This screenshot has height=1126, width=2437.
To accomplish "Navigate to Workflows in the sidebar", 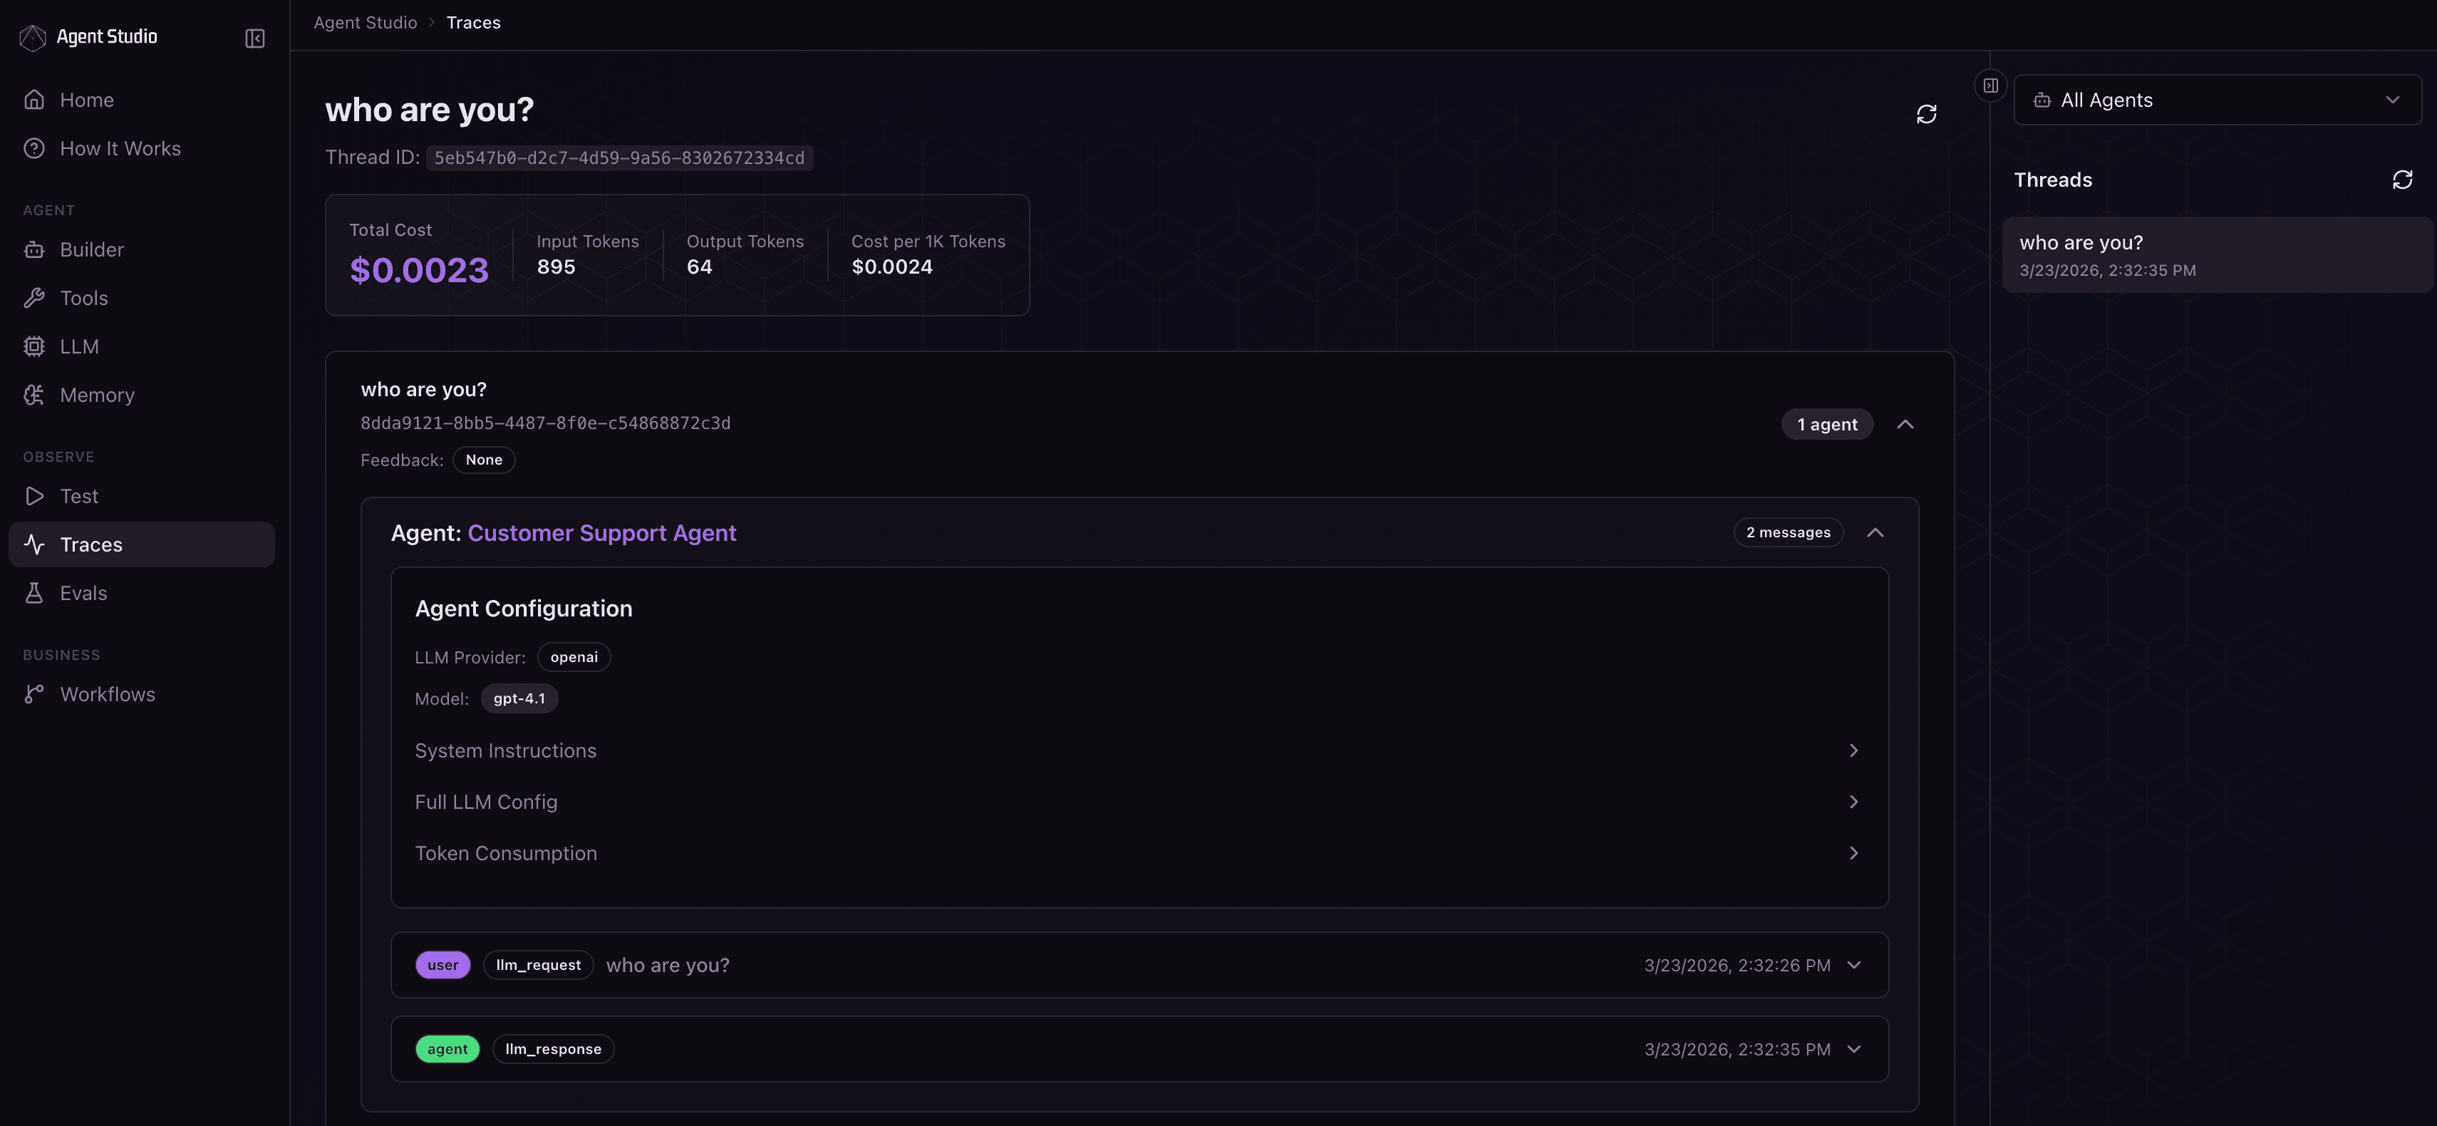I will [107, 695].
